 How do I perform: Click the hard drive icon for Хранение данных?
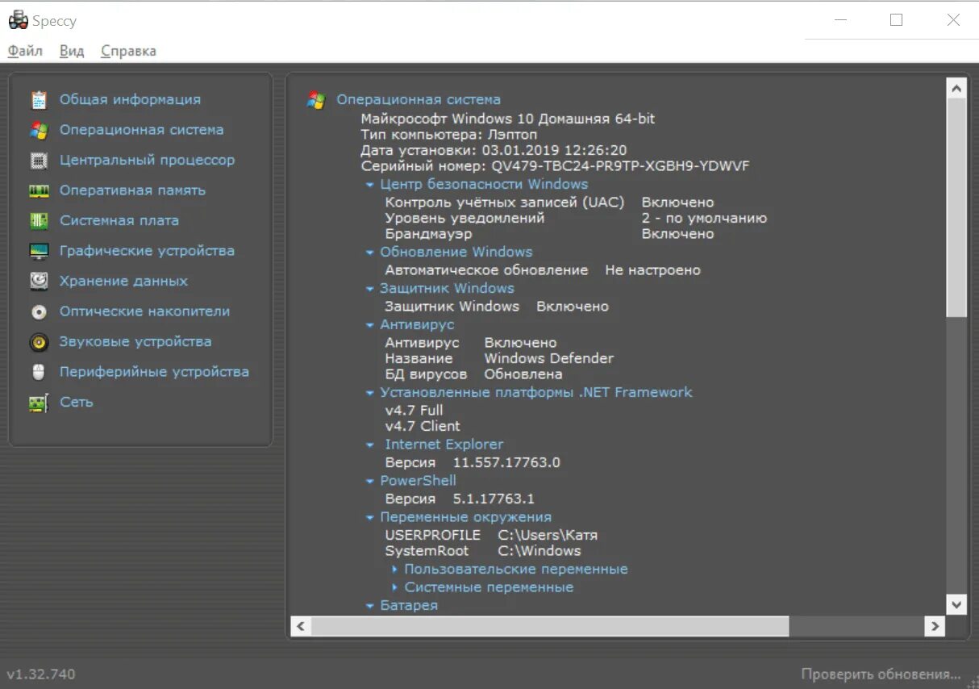pyautogui.click(x=39, y=282)
